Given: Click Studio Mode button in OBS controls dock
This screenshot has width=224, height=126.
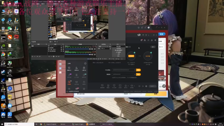Looking at the screenshot, I should (x=118, y=52).
